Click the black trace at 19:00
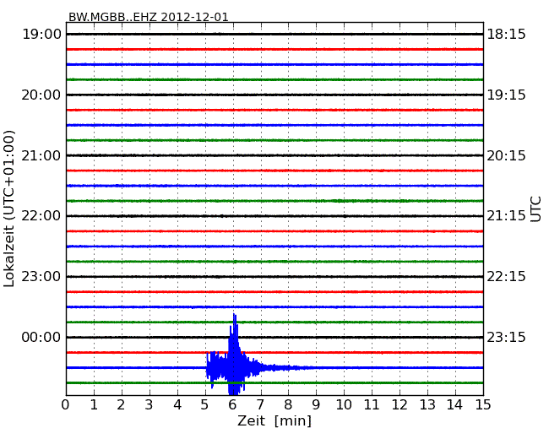 pos(274,35)
